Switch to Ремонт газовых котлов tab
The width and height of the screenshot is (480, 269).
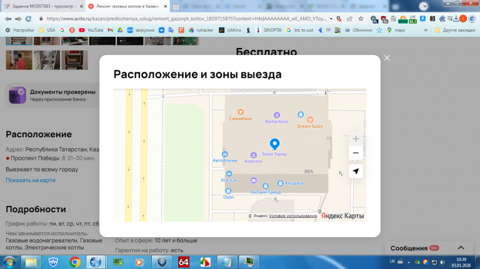[x=127, y=6]
